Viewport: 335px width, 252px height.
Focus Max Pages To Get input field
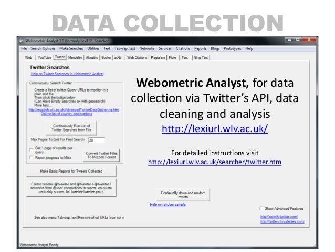(x=97, y=140)
